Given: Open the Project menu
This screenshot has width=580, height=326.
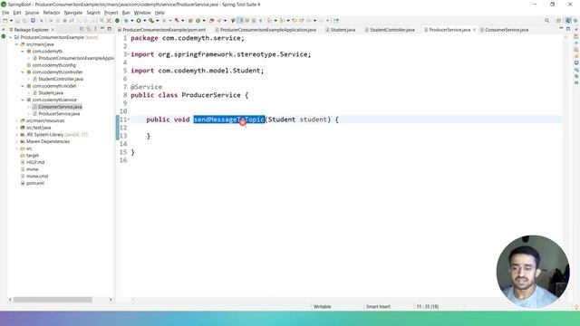Looking at the screenshot, I should click(x=111, y=13).
